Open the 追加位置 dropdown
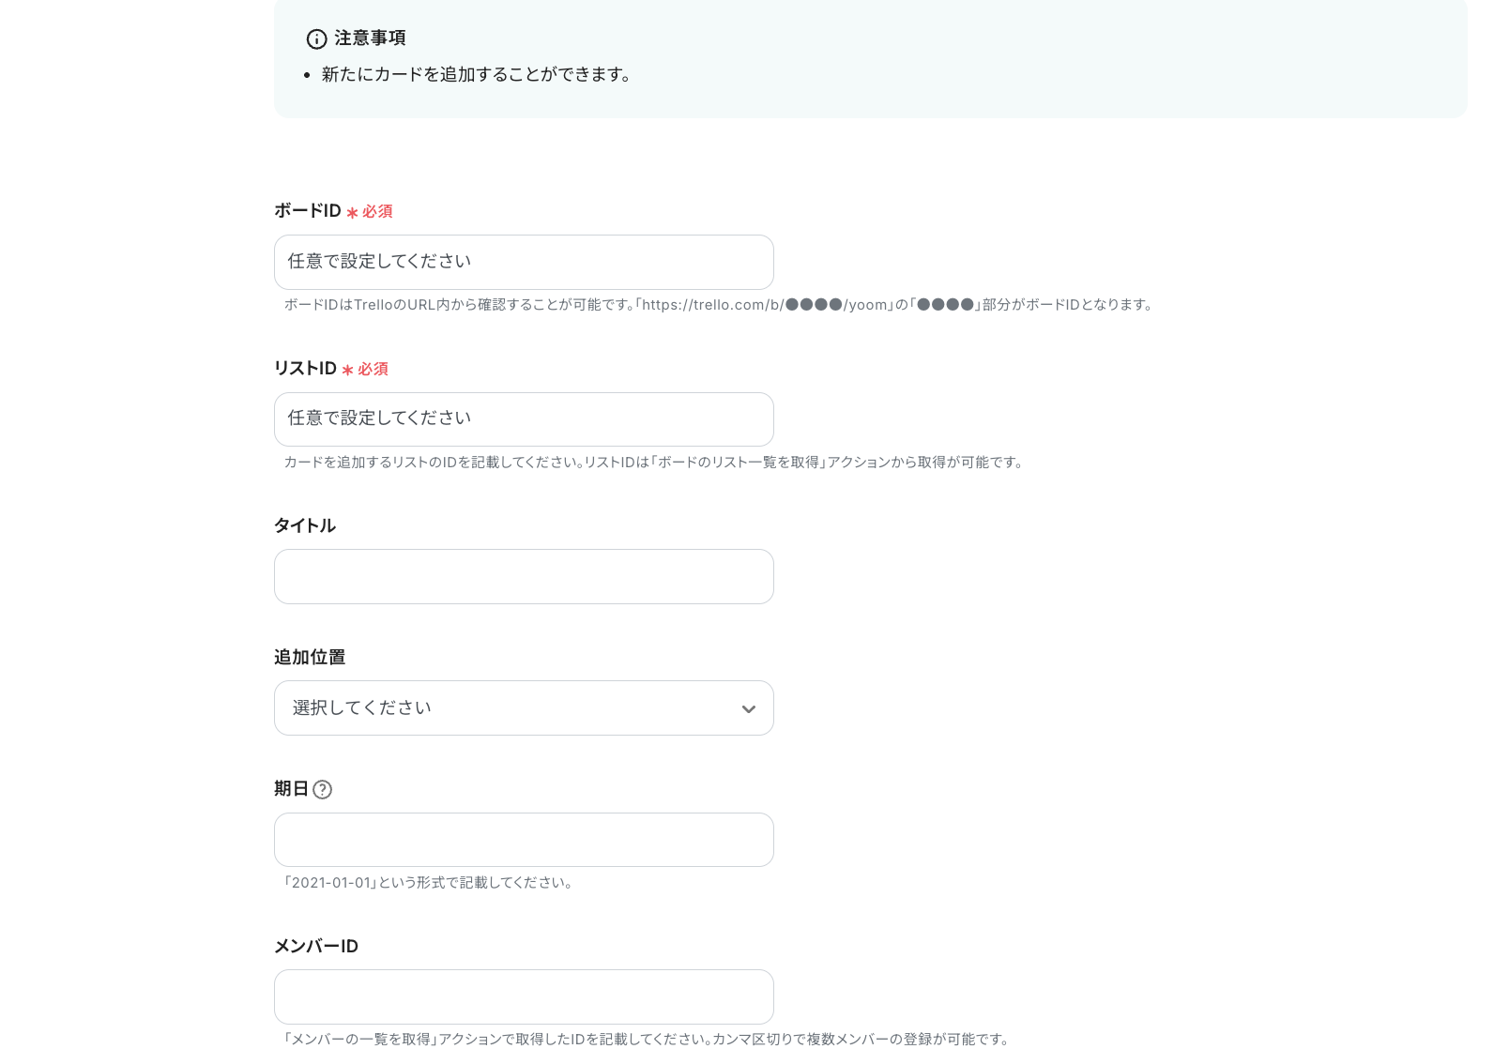The height and width of the screenshot is (1049, 1494). pos(524,708)
